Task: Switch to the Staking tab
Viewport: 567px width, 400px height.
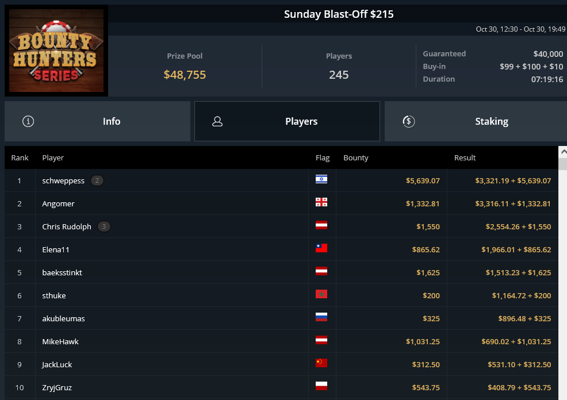Action: [x=476, y=121]
